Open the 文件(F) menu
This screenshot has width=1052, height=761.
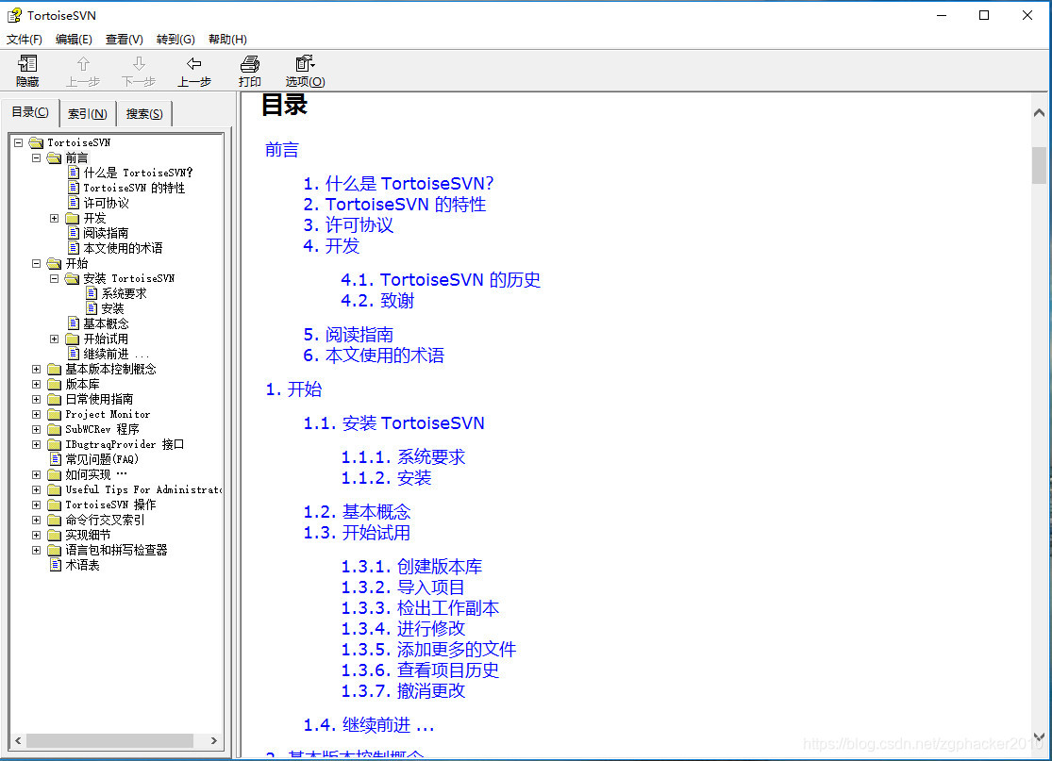pyautogui.click(x=25, y=39)
